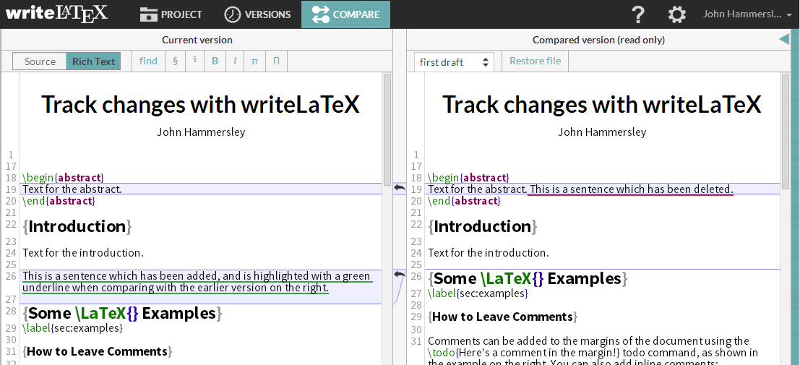Open the 'first draft' version dropdown
Screen dimensions: 800x365
pos(454,62)
